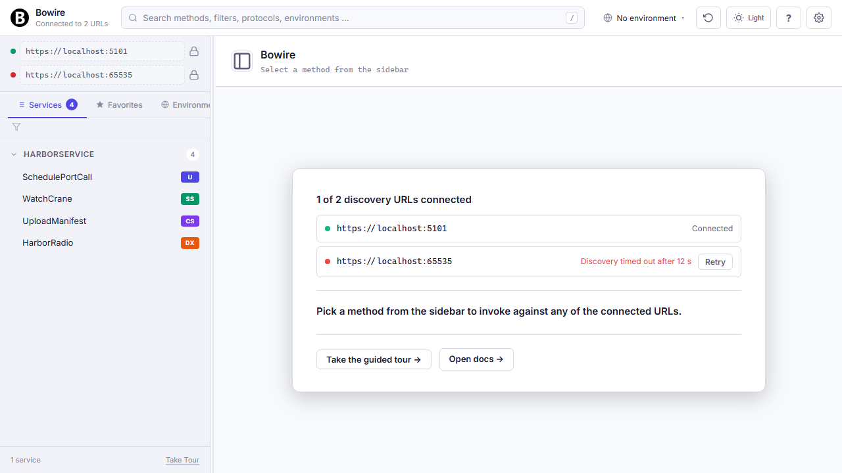Click the globe icon beside No environment
The width and height of the screenshot is (842, 473).
[608, 18]
